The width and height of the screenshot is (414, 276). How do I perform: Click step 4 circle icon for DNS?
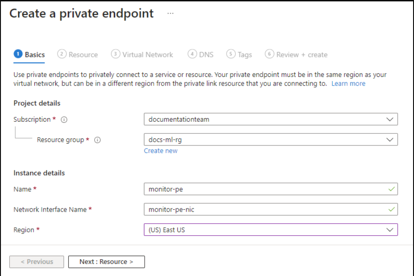[192, 54]
